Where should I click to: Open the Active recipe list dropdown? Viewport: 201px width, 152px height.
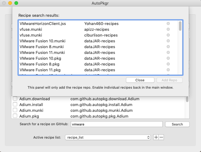[x=108, y=137]
